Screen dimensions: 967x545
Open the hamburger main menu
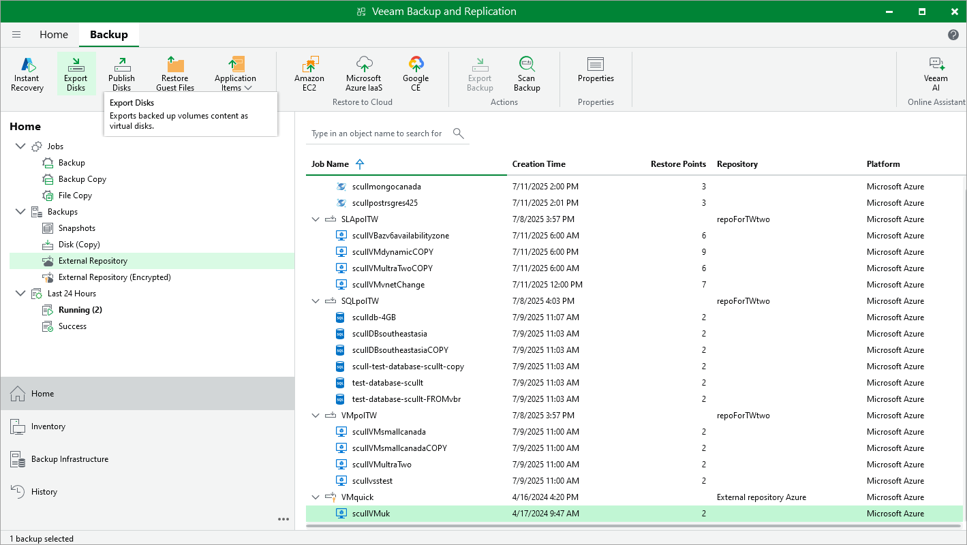pyautogui.click(x=16, y=35)
